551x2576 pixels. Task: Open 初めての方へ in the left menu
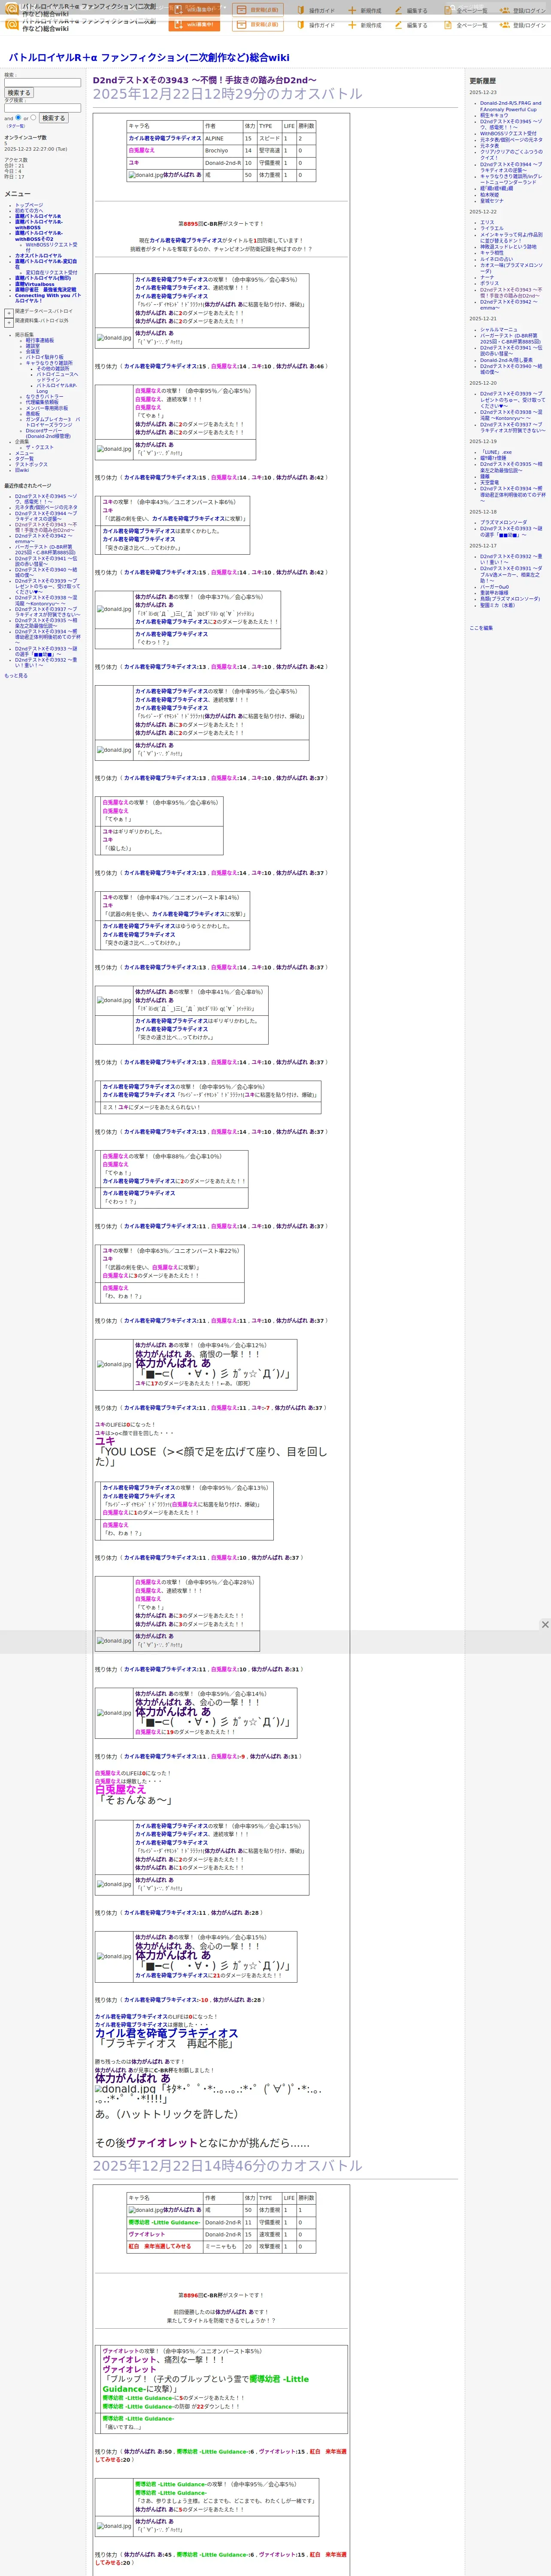[29, 210]
